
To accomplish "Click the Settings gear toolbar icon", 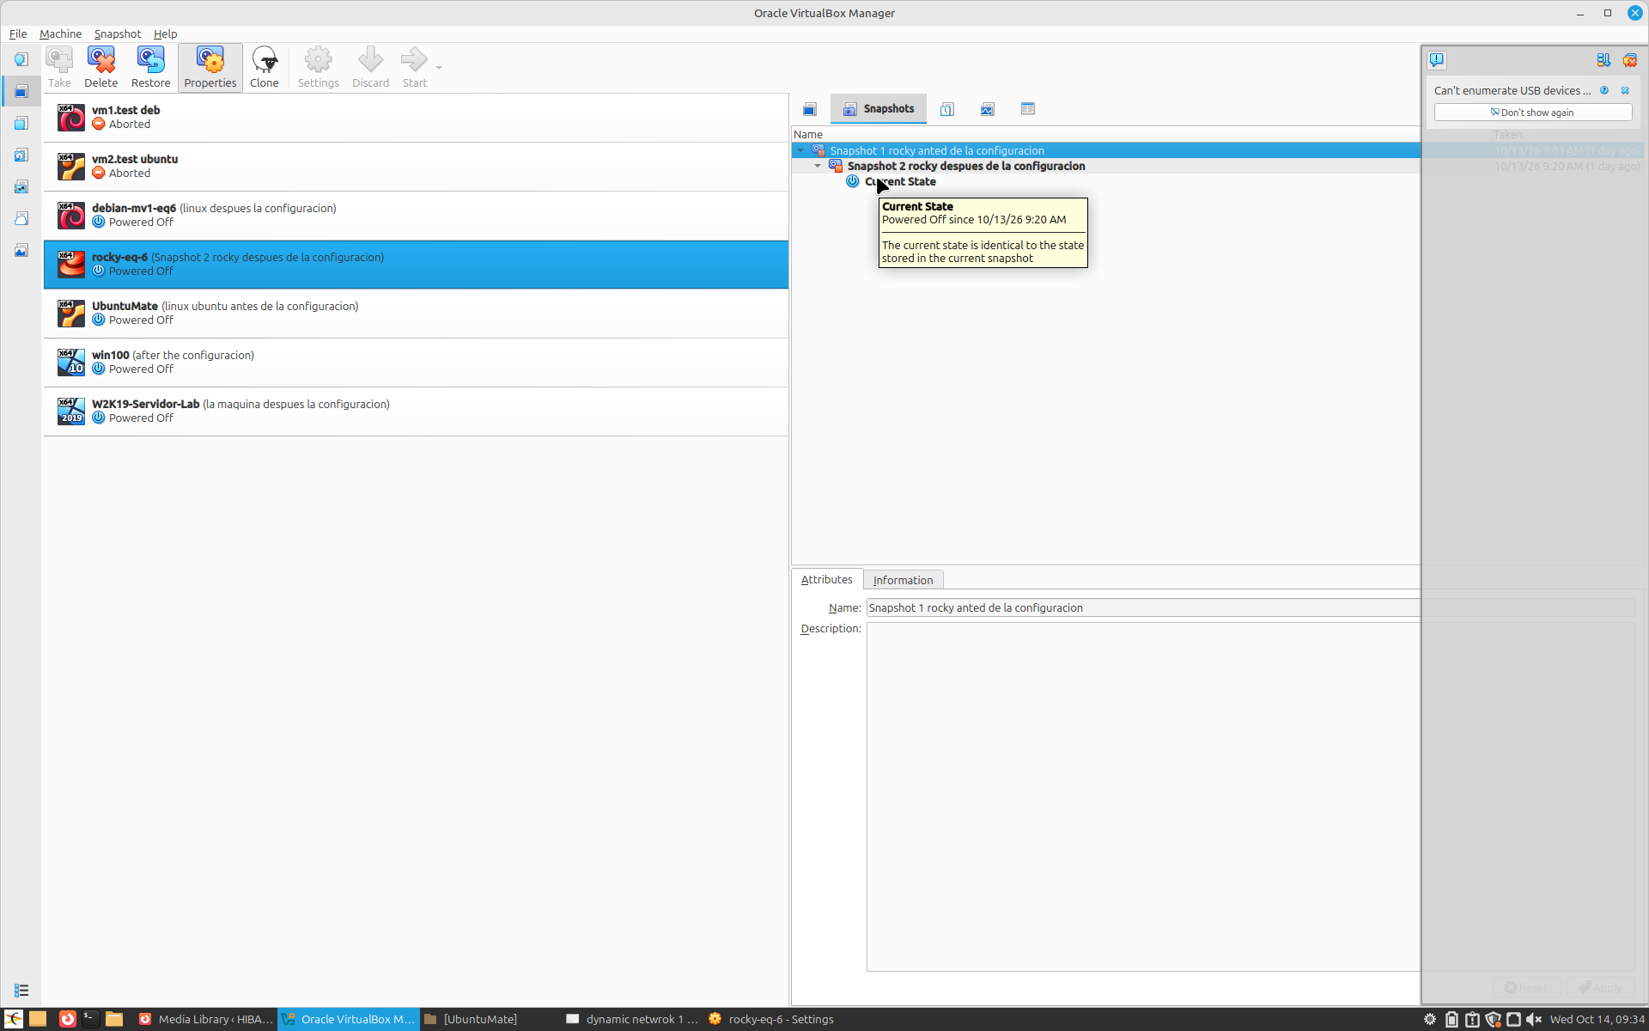I will click(318, 60).
